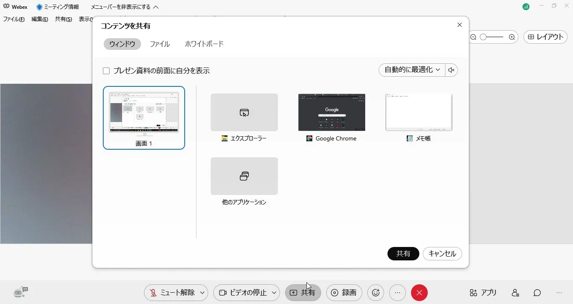573x304 pixels.
Task: Click ビデオの停止 to stop video
Action: pyautogui.click(x=243, y=293)
